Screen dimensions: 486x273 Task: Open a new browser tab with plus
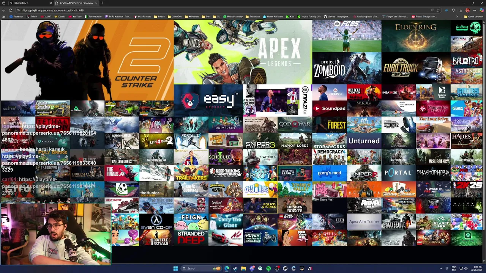102,3
